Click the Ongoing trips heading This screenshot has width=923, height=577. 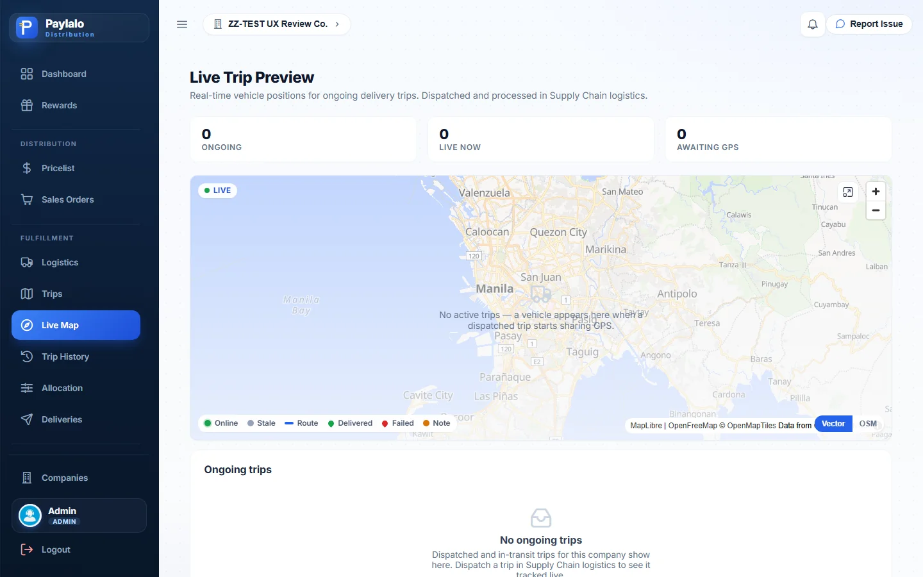[x=238, y=470]
